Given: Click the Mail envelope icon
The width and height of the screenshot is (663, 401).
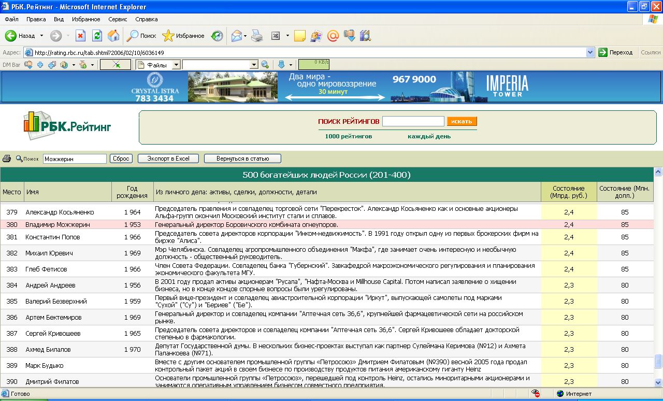Looking at the screenshot, I should pos(237,36).
